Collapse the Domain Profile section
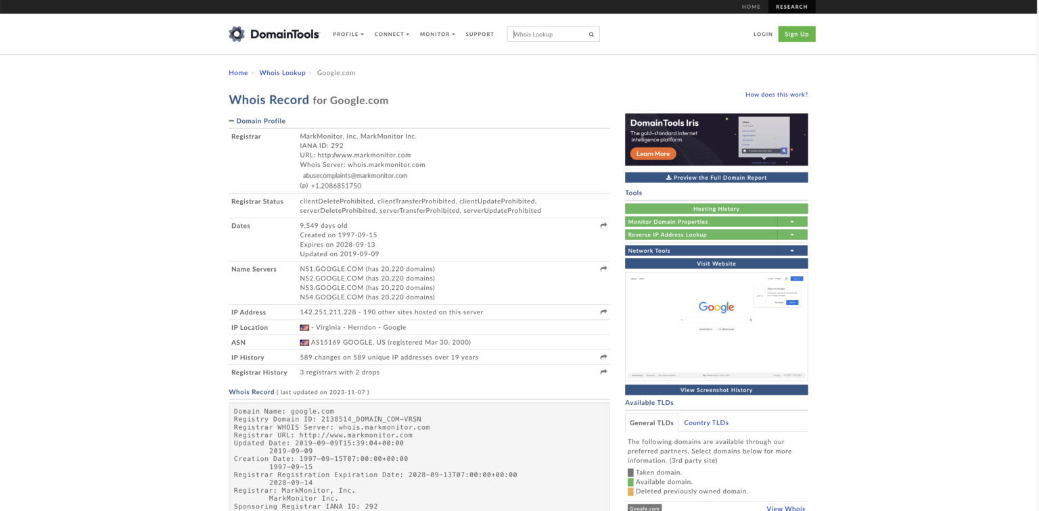The image size is (1039, 511). [257, 121]
